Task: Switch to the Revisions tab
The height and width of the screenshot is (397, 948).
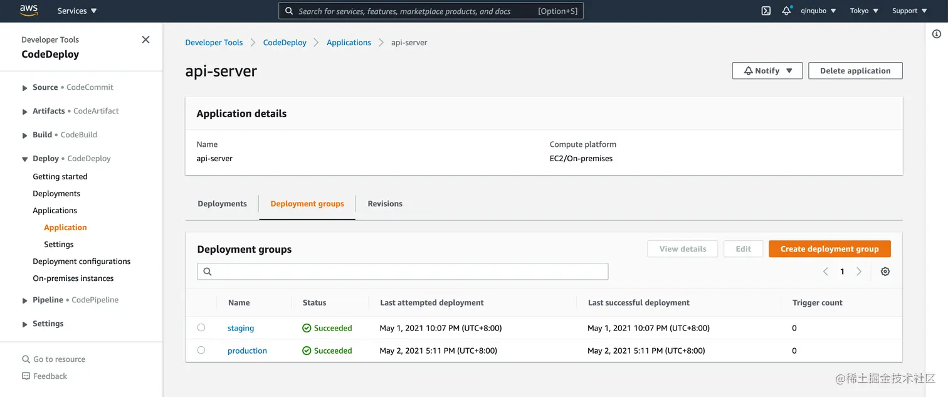Action: coord(384,203)
